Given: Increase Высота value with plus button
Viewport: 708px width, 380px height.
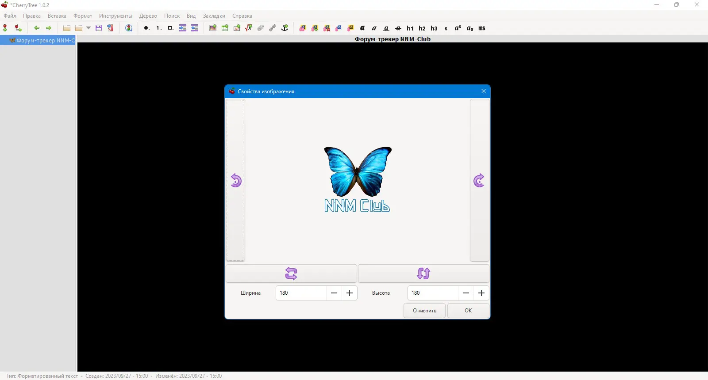Looking at the screenshot, I should tap(481, 293).
